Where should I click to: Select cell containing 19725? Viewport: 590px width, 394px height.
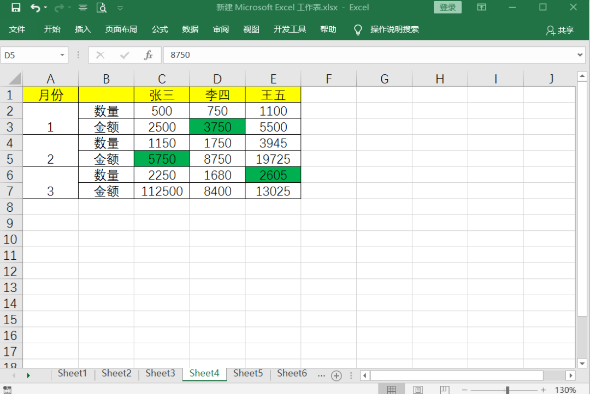(x=273, y=159)
